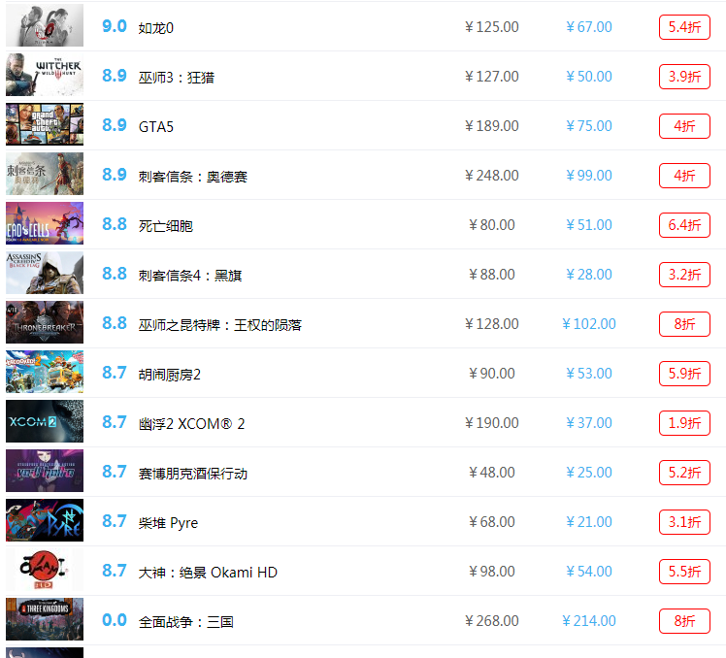726x658 pixels.
Task: Click the 巫师3：狂猎 game title
Action: 177,78
